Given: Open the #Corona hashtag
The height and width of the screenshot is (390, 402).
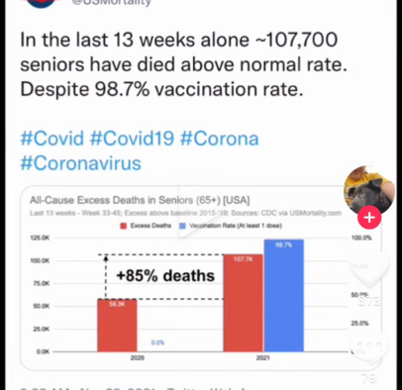Looking at the screenshot, I should [219, 139].
